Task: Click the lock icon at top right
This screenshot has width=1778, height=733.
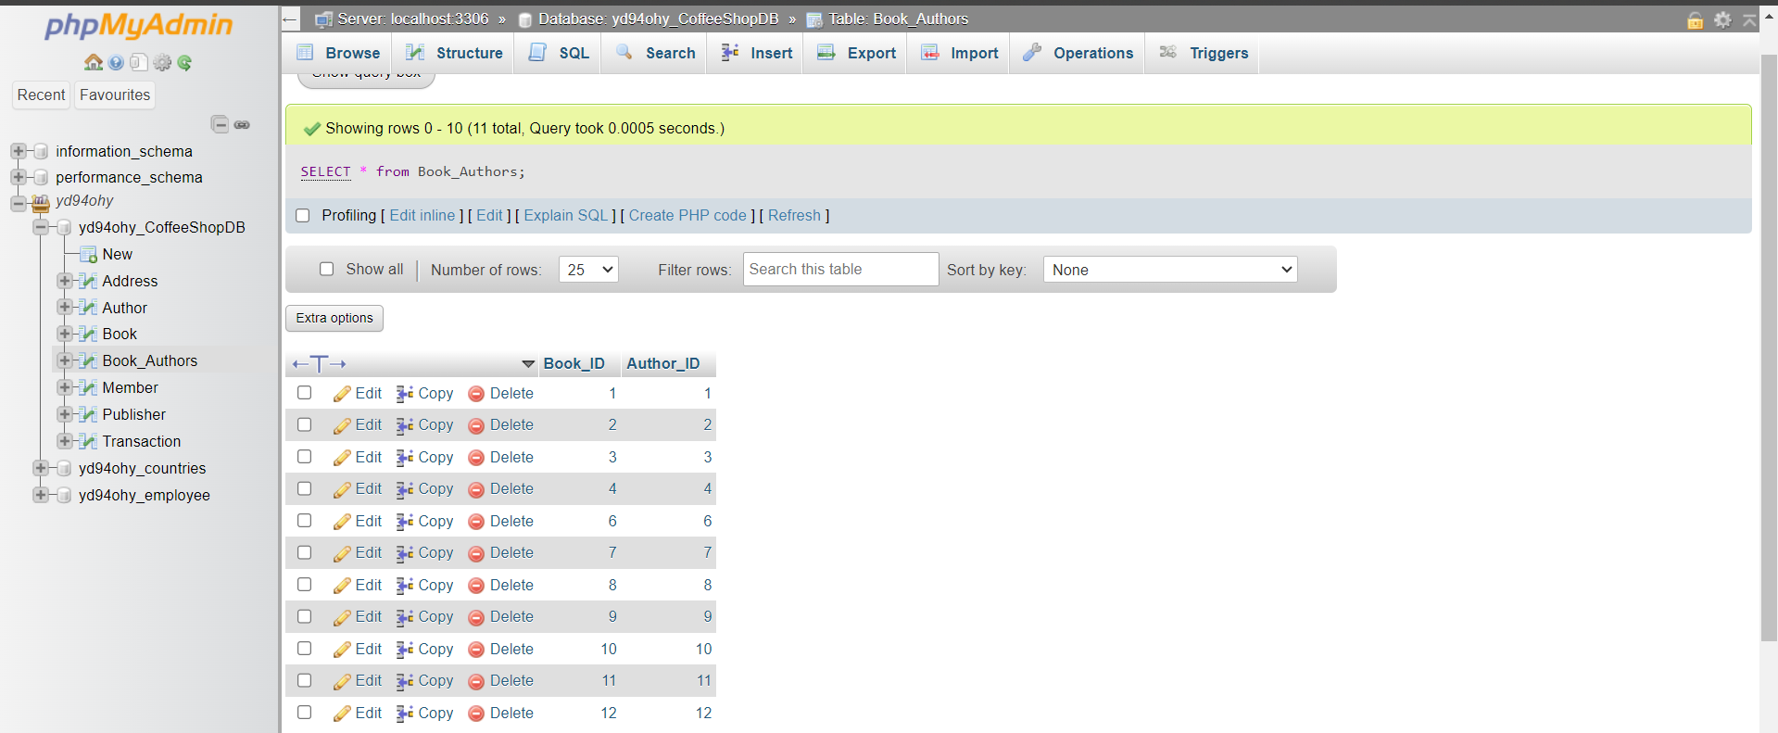Action: [1696, 19]
